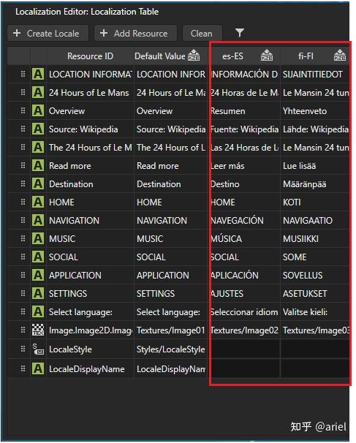Select the empty fi-FI cell for LocaleDisplayName
The height and width of the screenshot is (443, 356).
point(315,368)
